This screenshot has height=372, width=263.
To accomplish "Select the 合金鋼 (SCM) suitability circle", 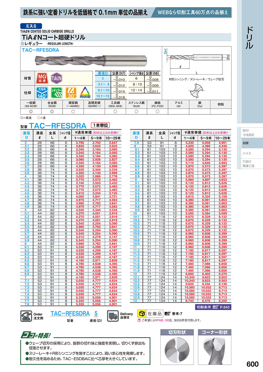I will tap(52, 112).
